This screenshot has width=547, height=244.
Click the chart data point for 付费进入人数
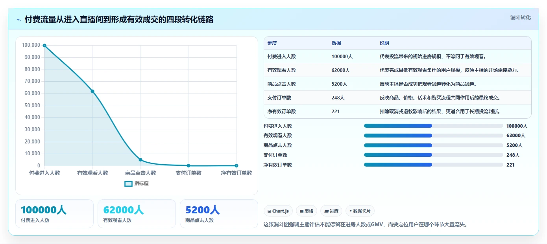click(44, 46)
